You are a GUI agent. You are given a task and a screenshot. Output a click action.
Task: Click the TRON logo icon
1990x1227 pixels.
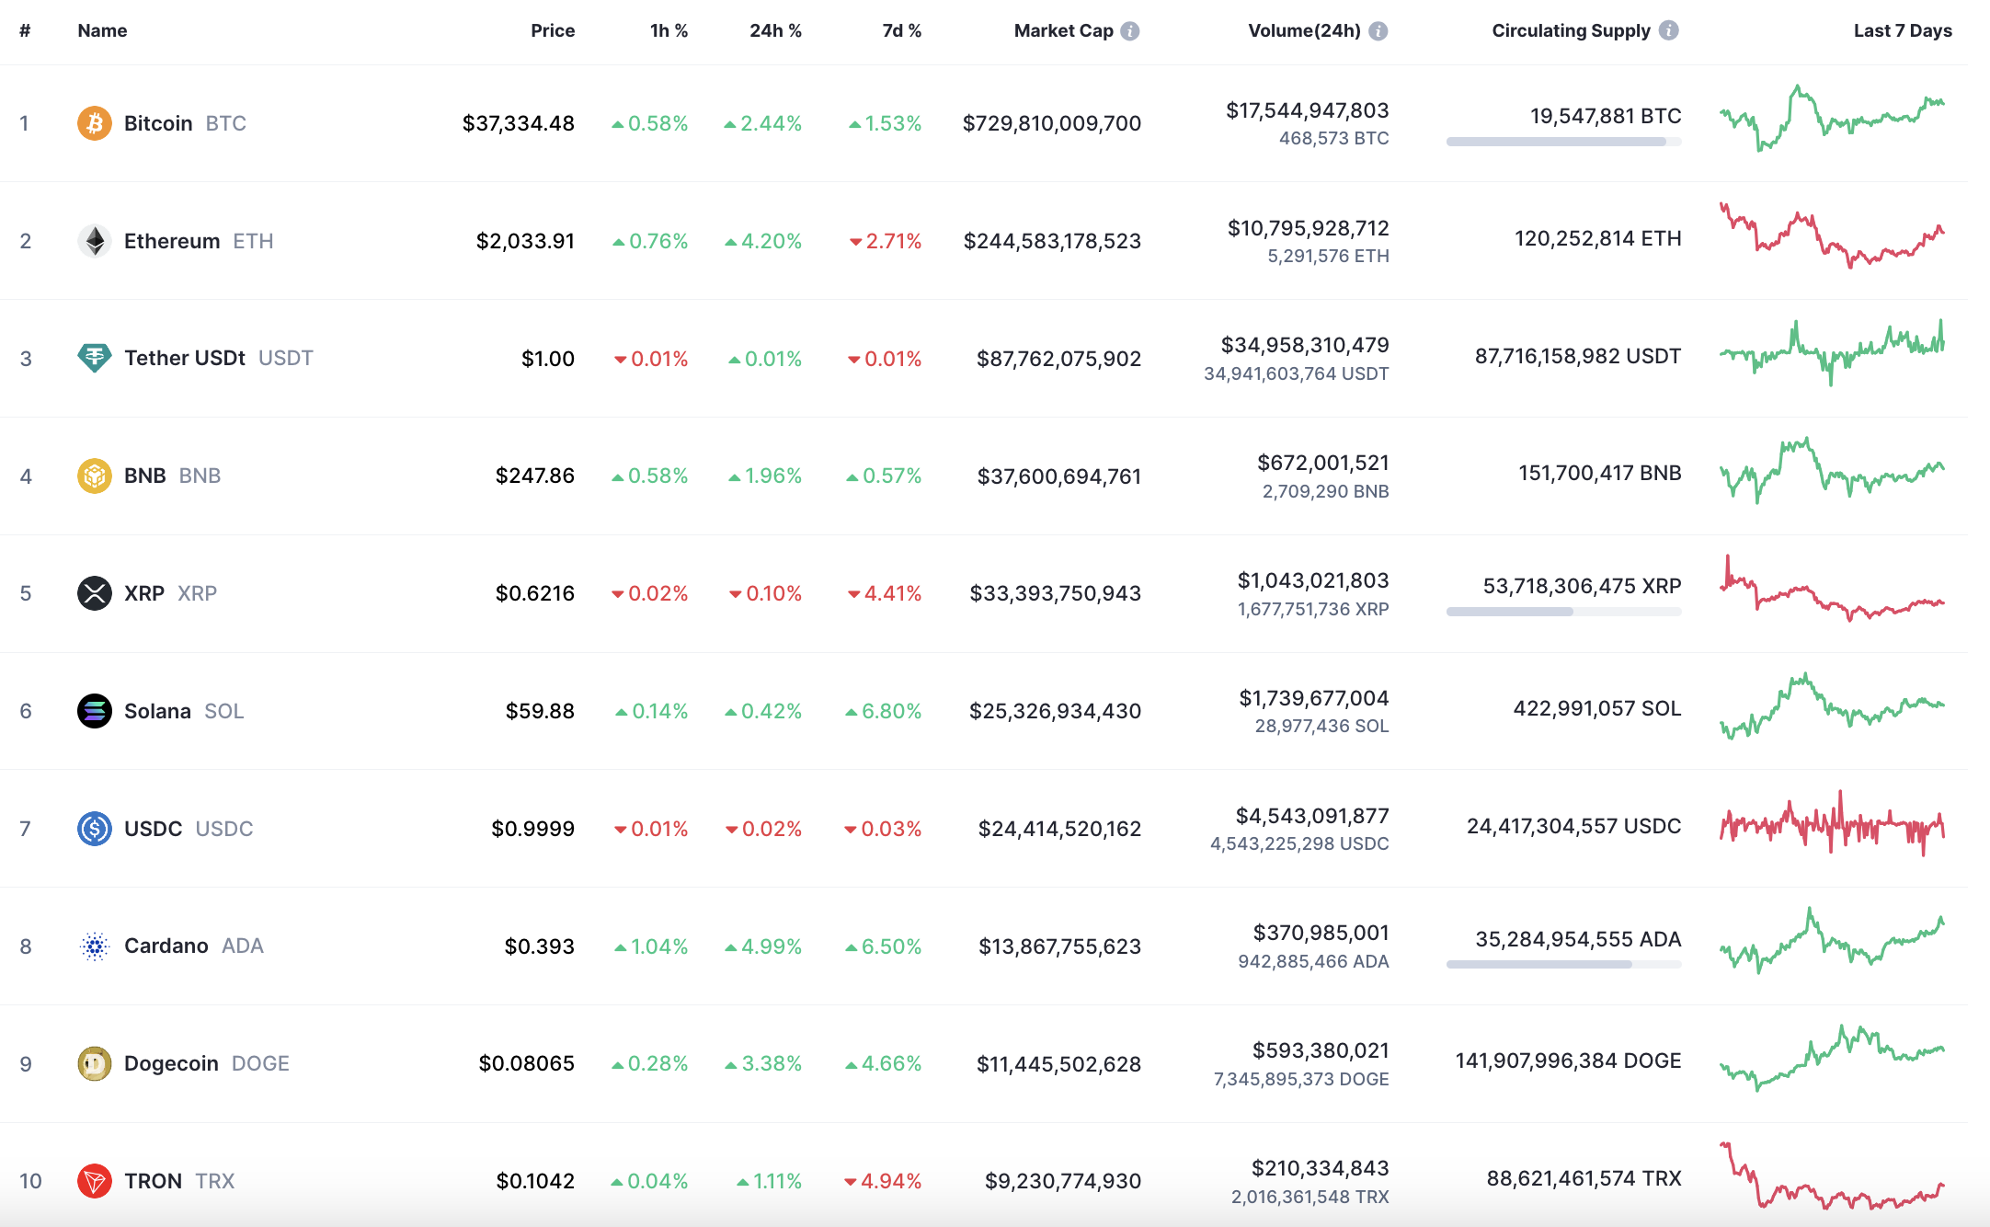[x=95, y=1181]
